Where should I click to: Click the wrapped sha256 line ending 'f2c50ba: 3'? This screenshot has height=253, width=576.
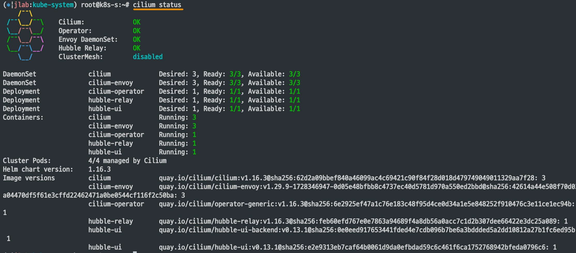94,195
